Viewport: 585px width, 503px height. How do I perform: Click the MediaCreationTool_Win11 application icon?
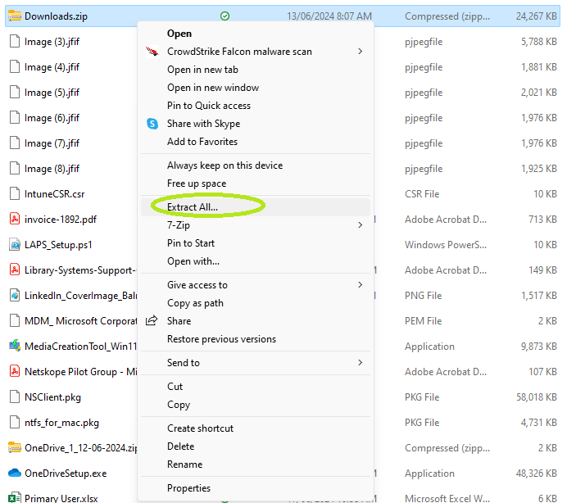point(15,346)
